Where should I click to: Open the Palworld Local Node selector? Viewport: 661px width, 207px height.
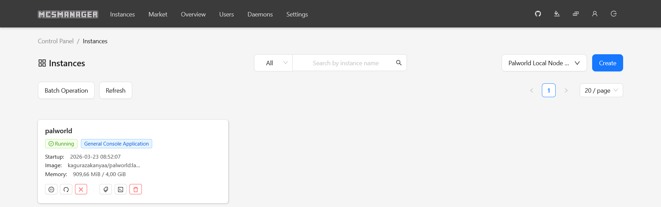point(544,63)
